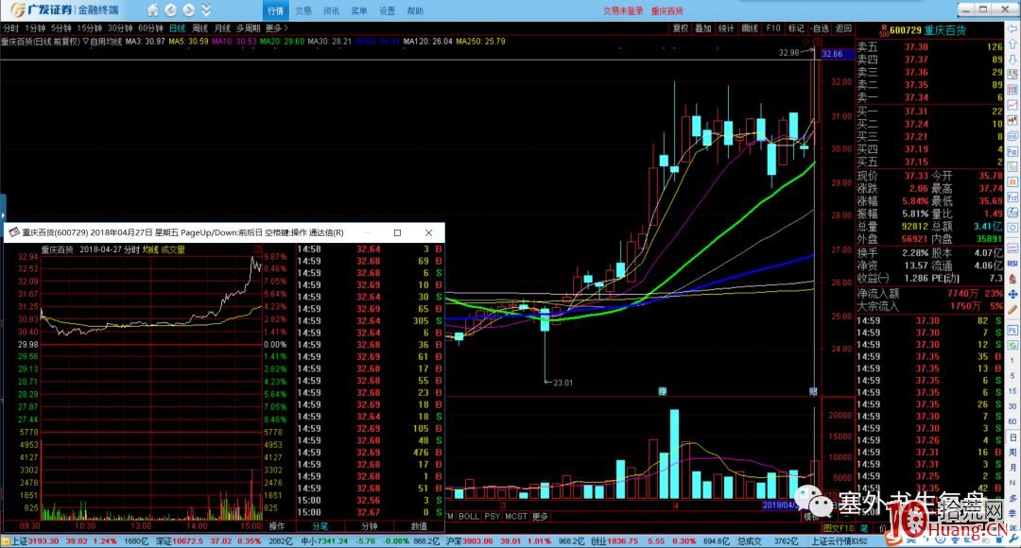
Task: Go back with the left arrow icon
Action: [x=170, y=9]
